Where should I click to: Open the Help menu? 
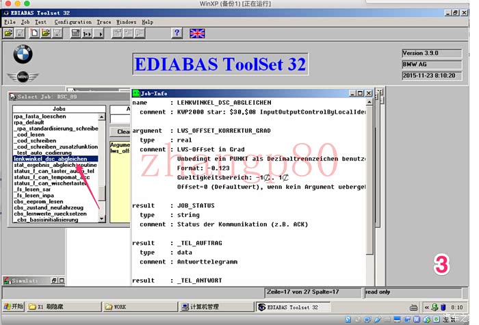point(148,22)
